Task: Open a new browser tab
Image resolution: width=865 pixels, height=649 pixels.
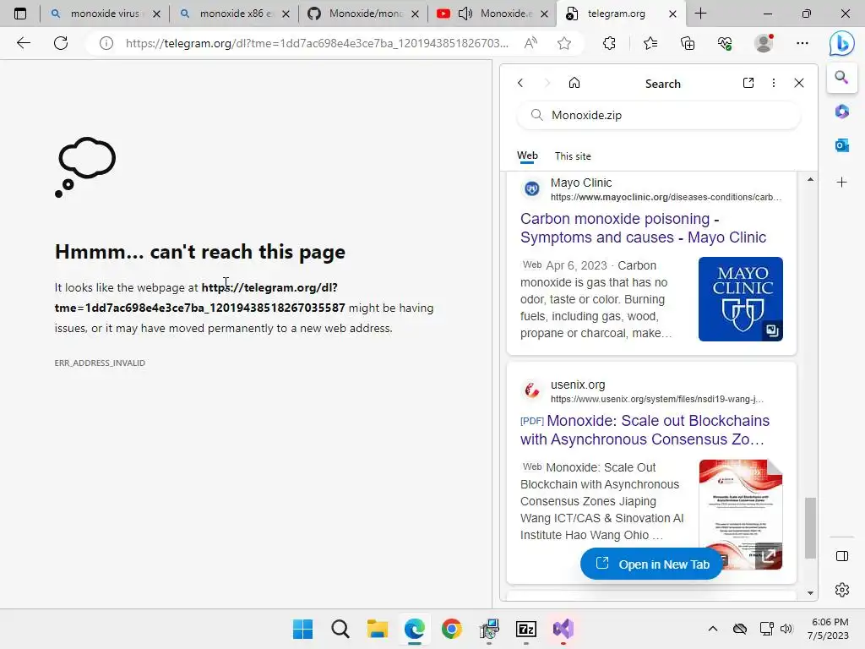Action: coord(700,14)
